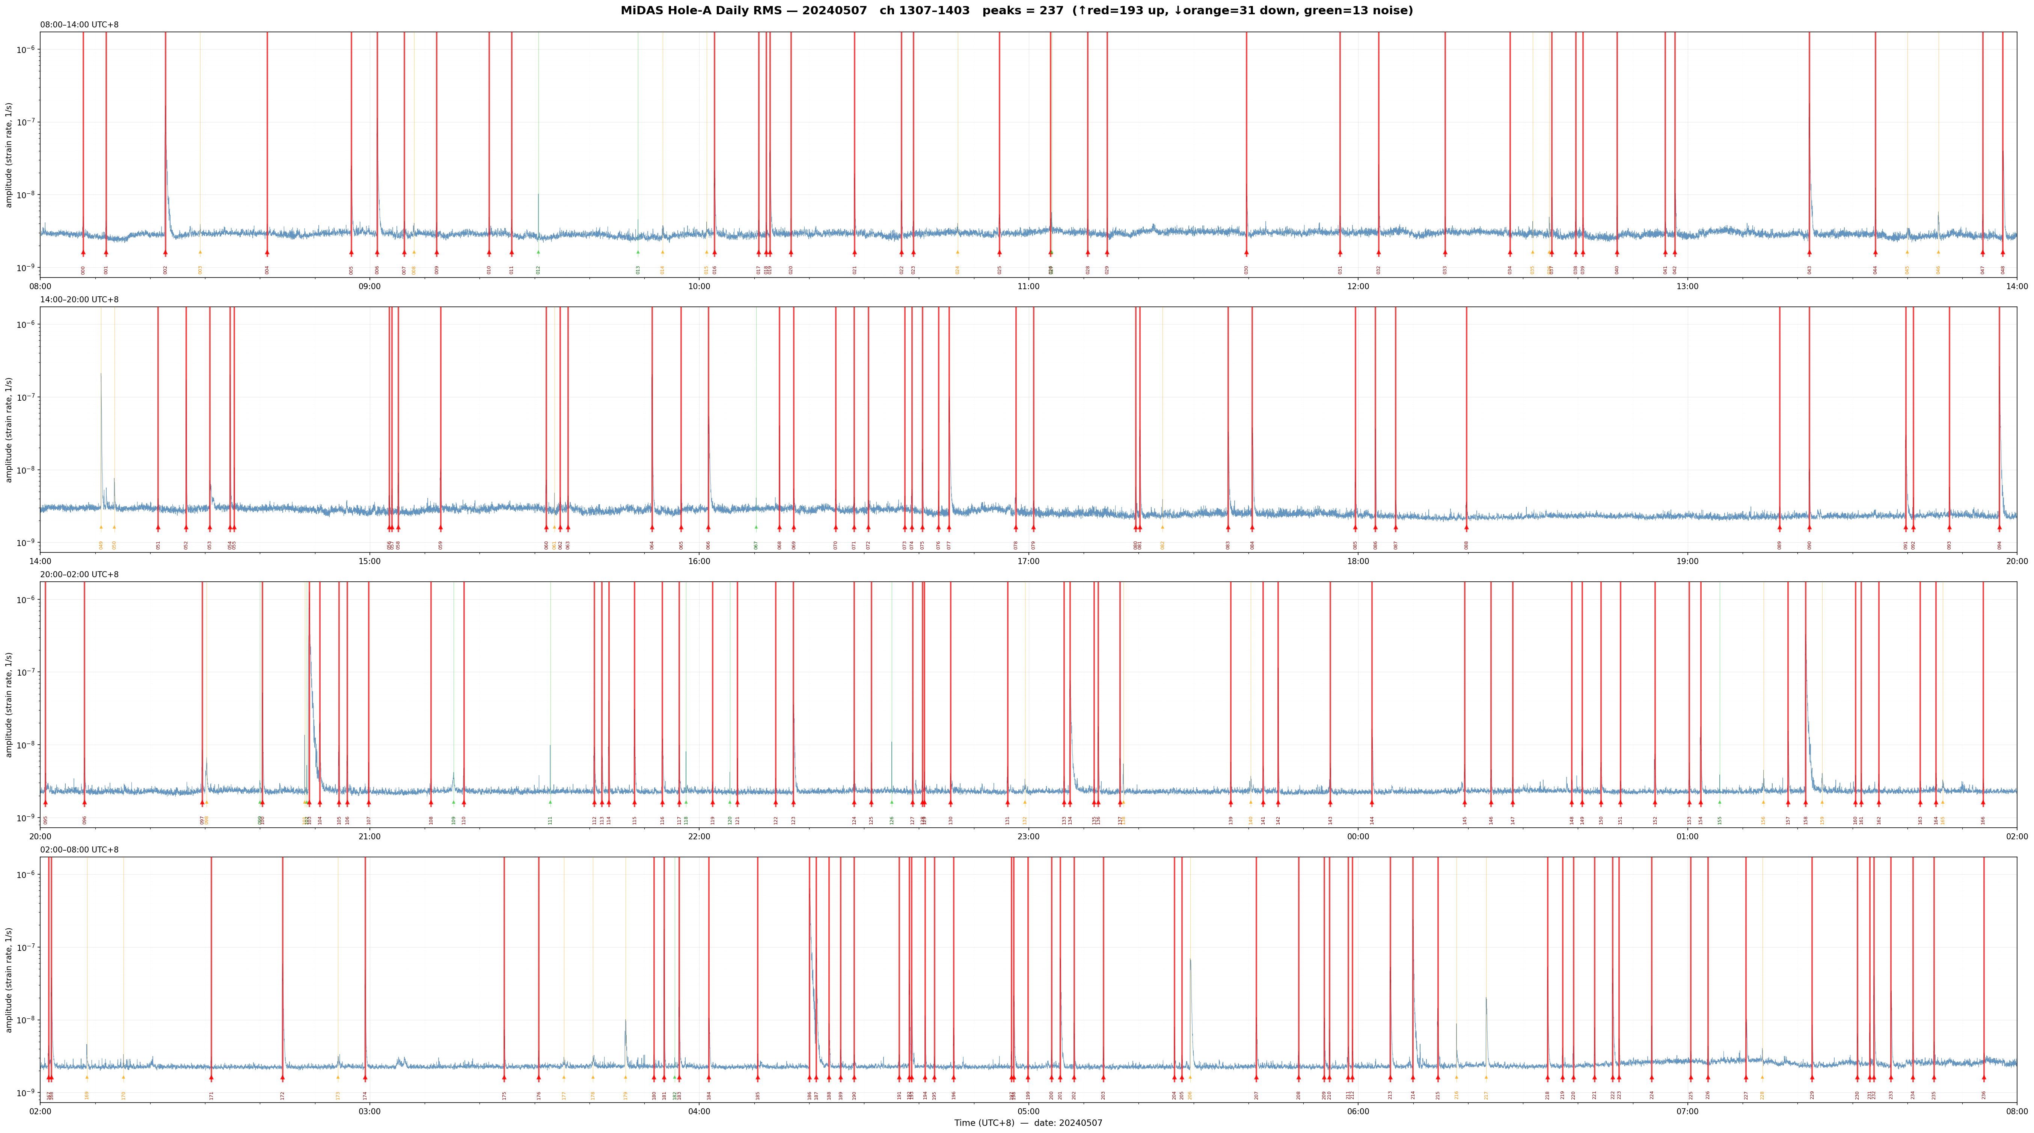Image resolution: width=2034 pixels, height=1133 pixels.
Task: Select the '08:00–14:00 UTC+8' panel heading
Action: pyautogui.click(x=80, y=24)
